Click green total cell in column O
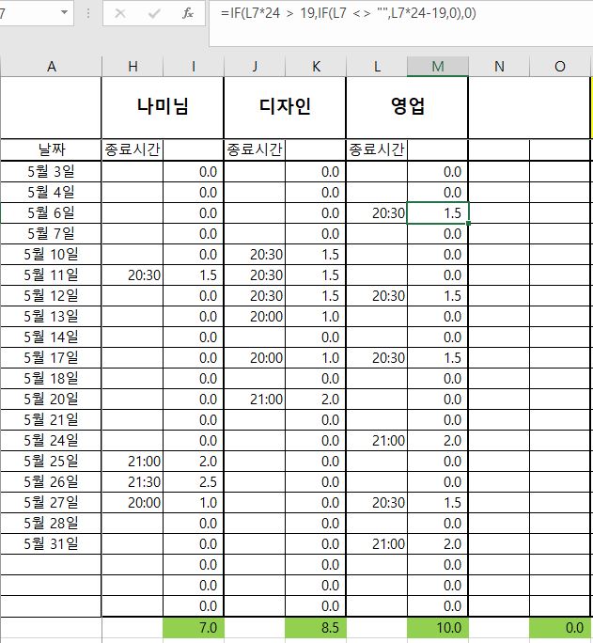The height and width of the screenshot is (643, 593). (x=560, y=628)
